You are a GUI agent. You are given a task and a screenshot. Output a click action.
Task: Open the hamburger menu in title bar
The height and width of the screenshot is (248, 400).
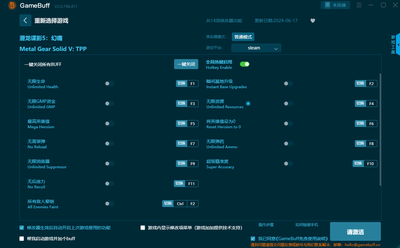[359, 5]
